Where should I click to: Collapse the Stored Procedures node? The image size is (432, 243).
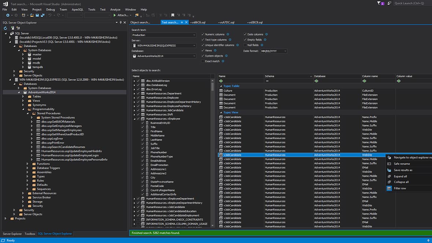pyautogui.click(x=27, y=113)
